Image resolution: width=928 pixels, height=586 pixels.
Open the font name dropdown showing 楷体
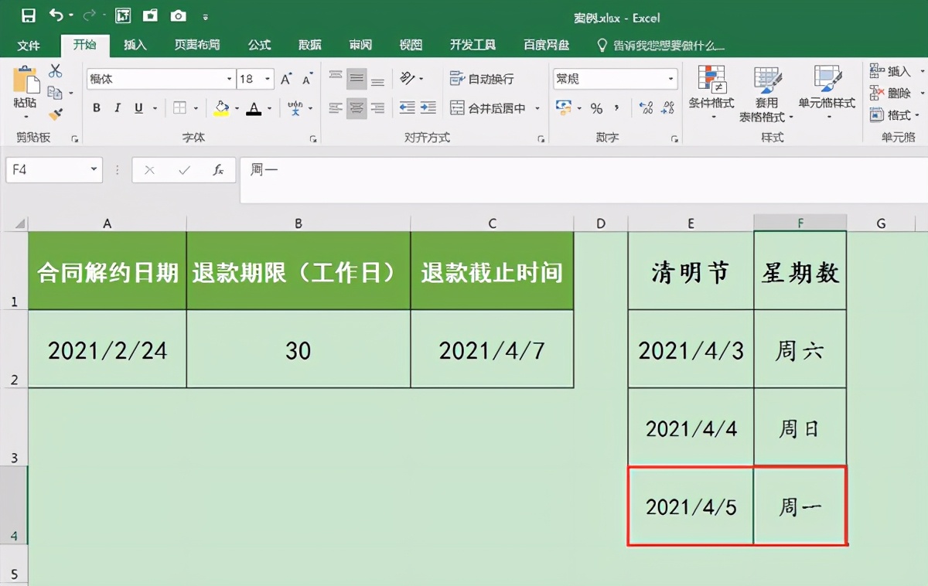(x=230, y=79)
